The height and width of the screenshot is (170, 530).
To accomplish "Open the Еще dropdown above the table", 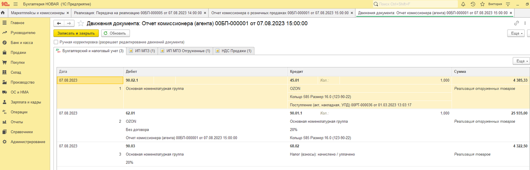I will pos(521,61).
